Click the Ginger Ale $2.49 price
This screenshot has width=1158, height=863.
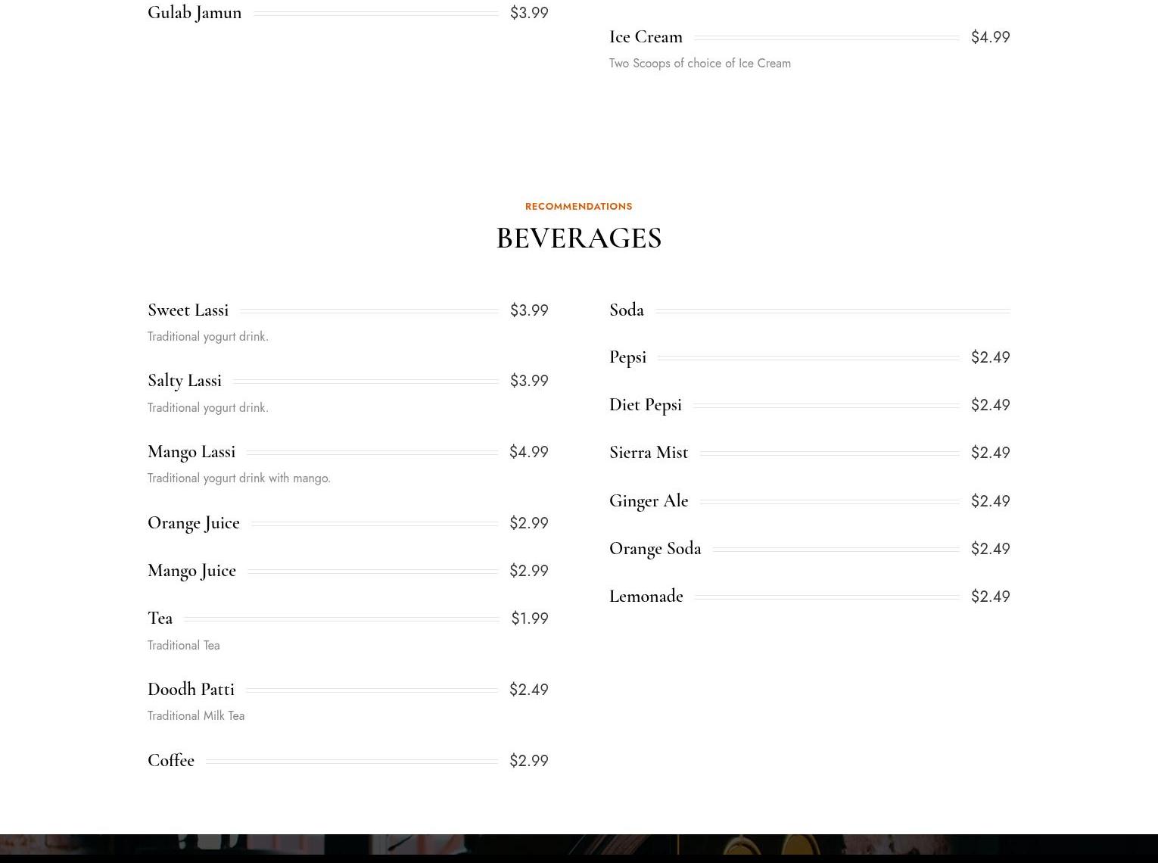tap(991, 501)
